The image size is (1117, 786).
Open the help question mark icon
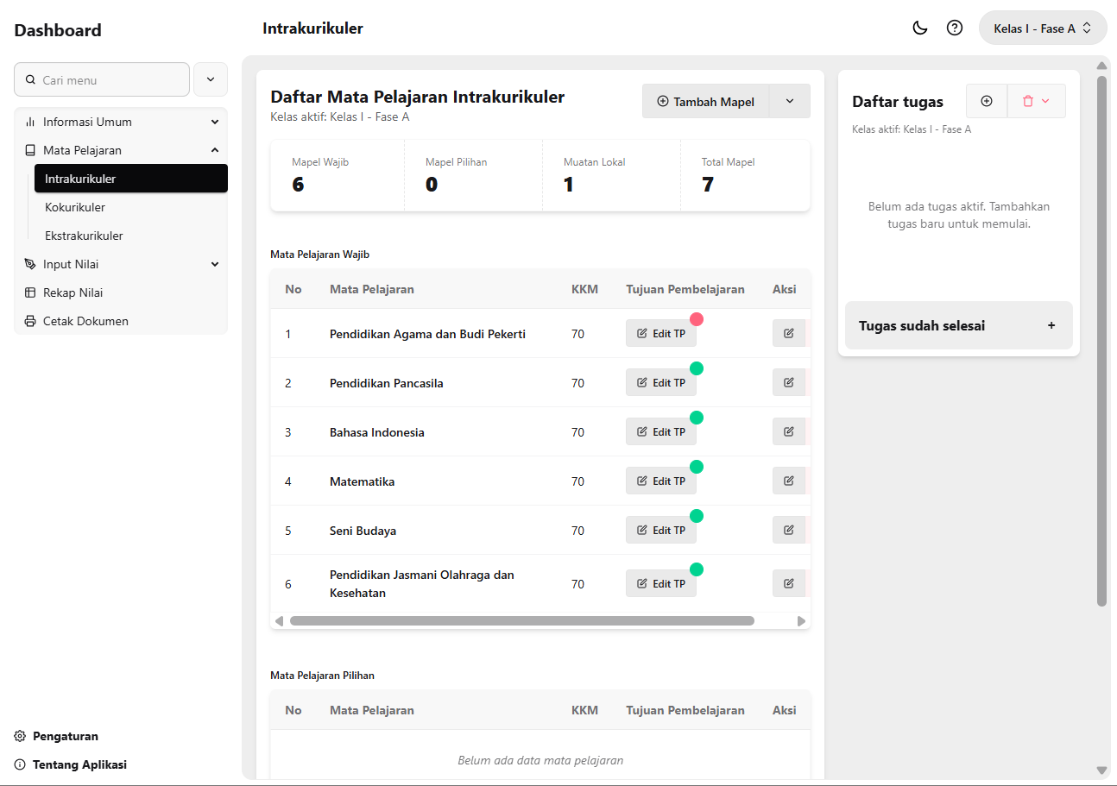(x=955, y=28)
